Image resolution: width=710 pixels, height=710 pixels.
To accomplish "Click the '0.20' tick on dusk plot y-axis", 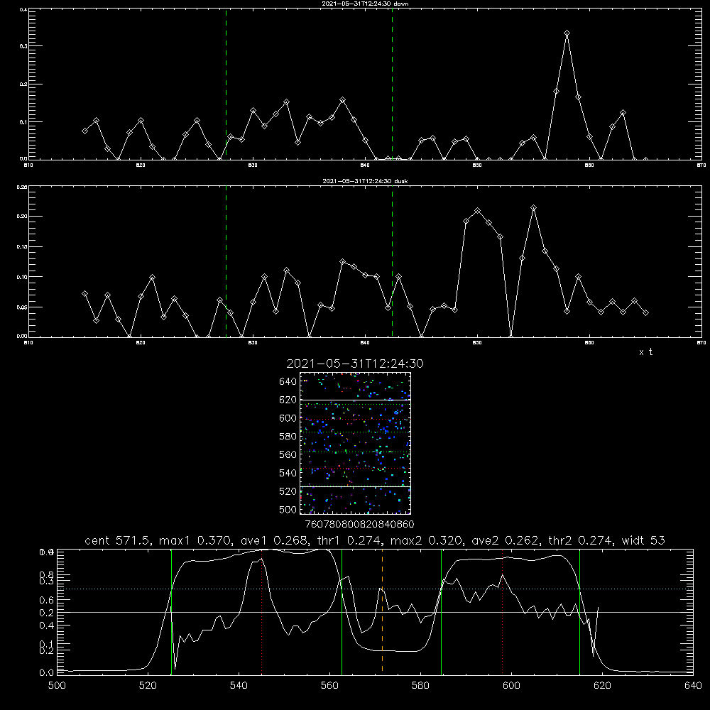I will point(22,217).
